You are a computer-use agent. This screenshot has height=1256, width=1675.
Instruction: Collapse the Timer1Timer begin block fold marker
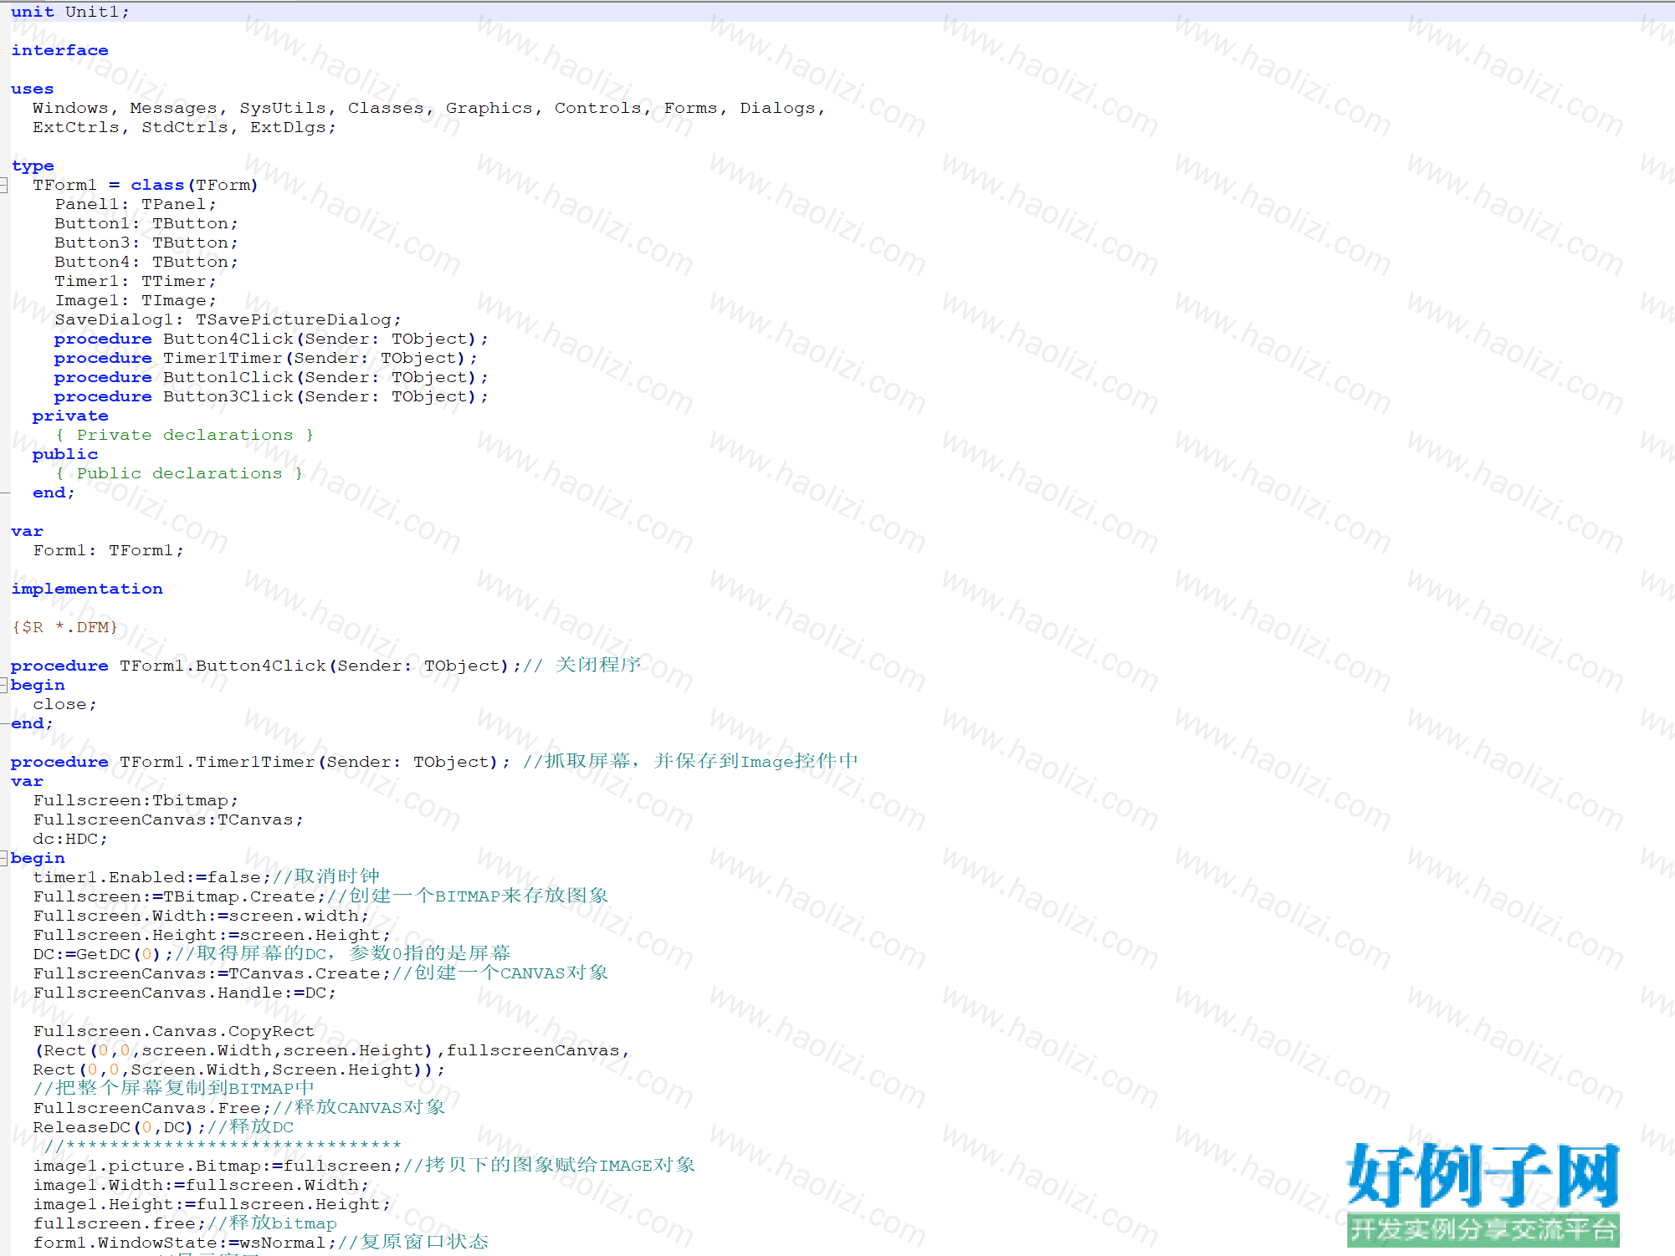[3, 859]
